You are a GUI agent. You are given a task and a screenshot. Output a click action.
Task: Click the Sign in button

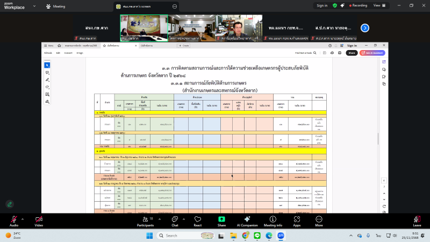pos(322,5)
